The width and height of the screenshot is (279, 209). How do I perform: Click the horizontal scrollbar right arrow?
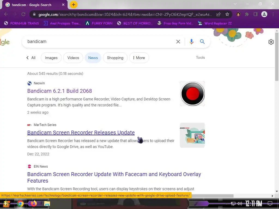coord(272,196)
